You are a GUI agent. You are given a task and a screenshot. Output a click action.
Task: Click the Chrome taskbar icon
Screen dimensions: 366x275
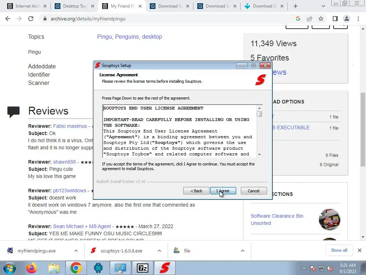coord(76,268)
